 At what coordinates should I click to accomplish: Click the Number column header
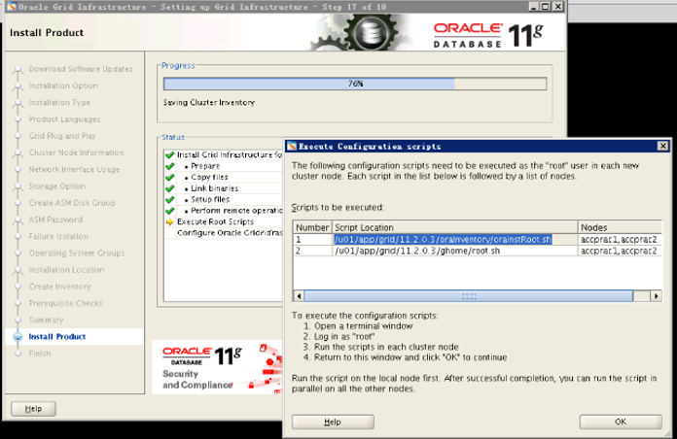pos(312,227)
